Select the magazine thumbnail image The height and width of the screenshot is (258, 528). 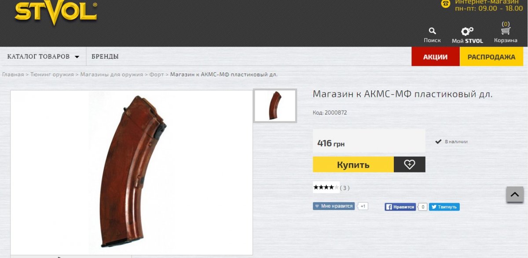point(275,105)
